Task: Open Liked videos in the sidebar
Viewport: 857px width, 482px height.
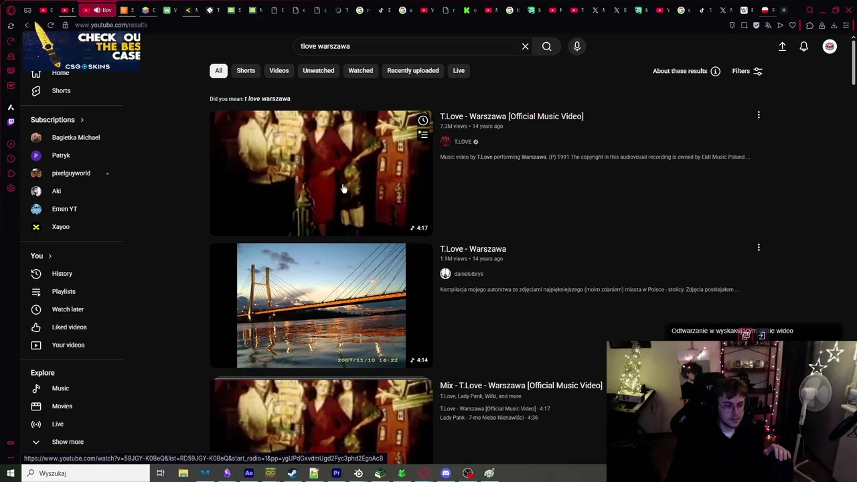Action: 70,327
